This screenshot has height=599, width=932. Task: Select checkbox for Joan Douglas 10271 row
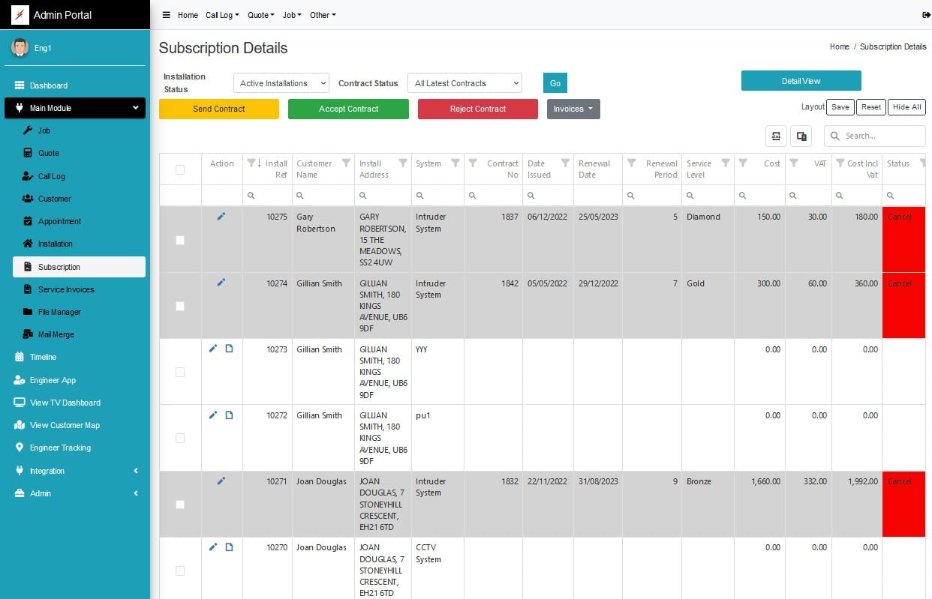pyautogui.click(x=180, y=505)
